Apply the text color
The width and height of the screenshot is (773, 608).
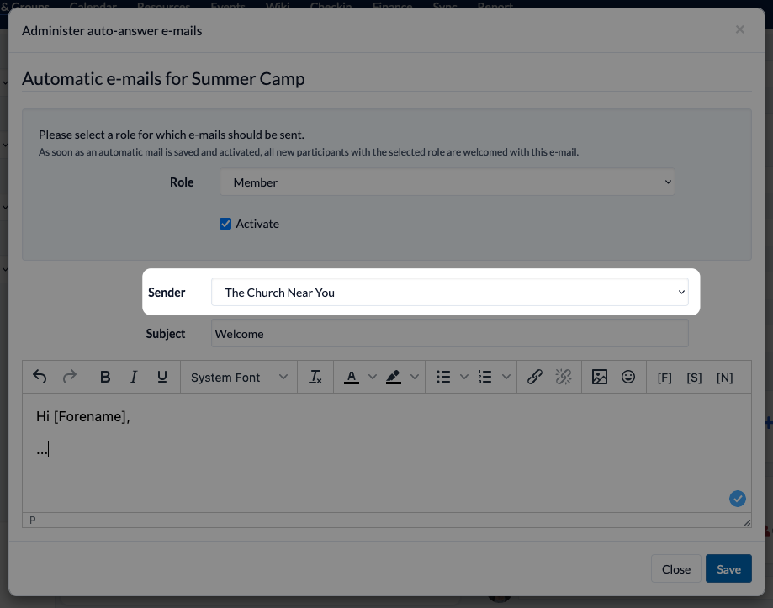tap(351, 378)
